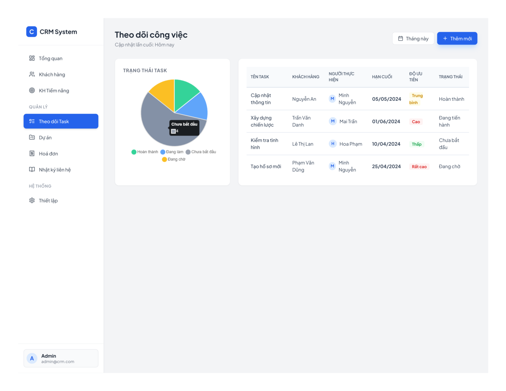The image size is (506, 391).
Task: Open the Tháng này date filter
Action: coord(413,39)
